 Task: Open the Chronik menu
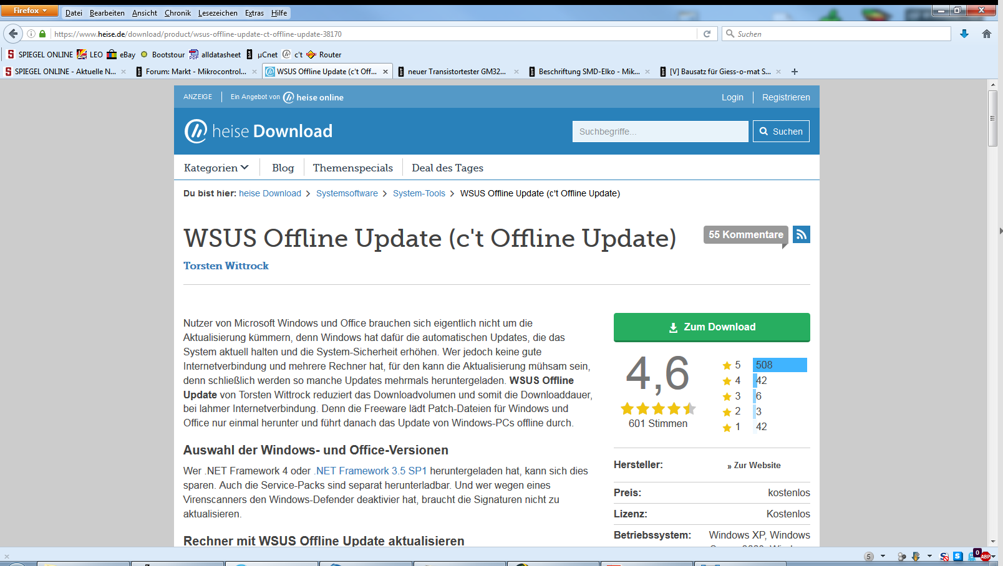(178, 12)
